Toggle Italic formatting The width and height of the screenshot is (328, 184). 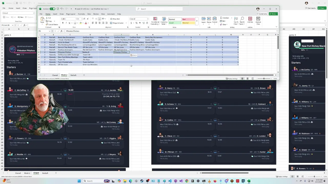coord(66,23)
